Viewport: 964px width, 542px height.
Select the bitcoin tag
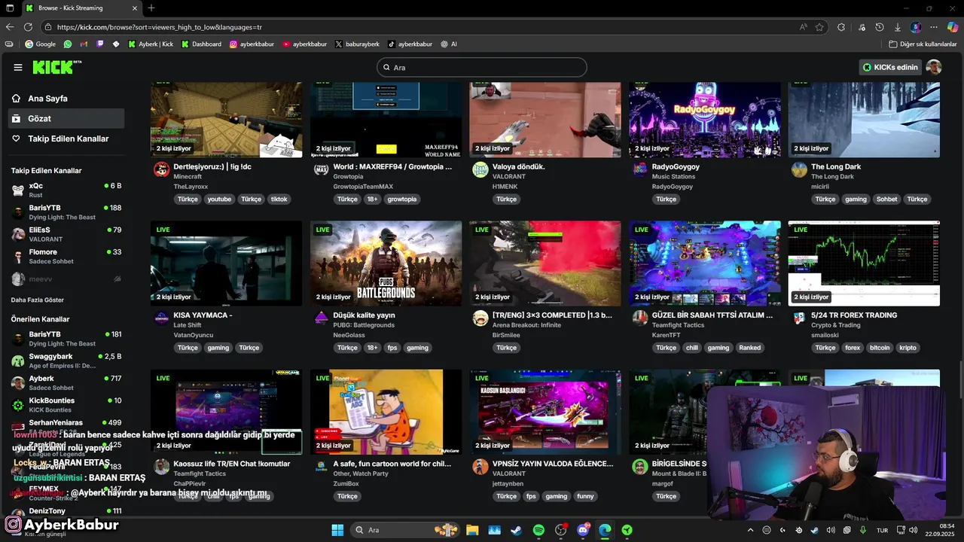[x=880, y=348]
